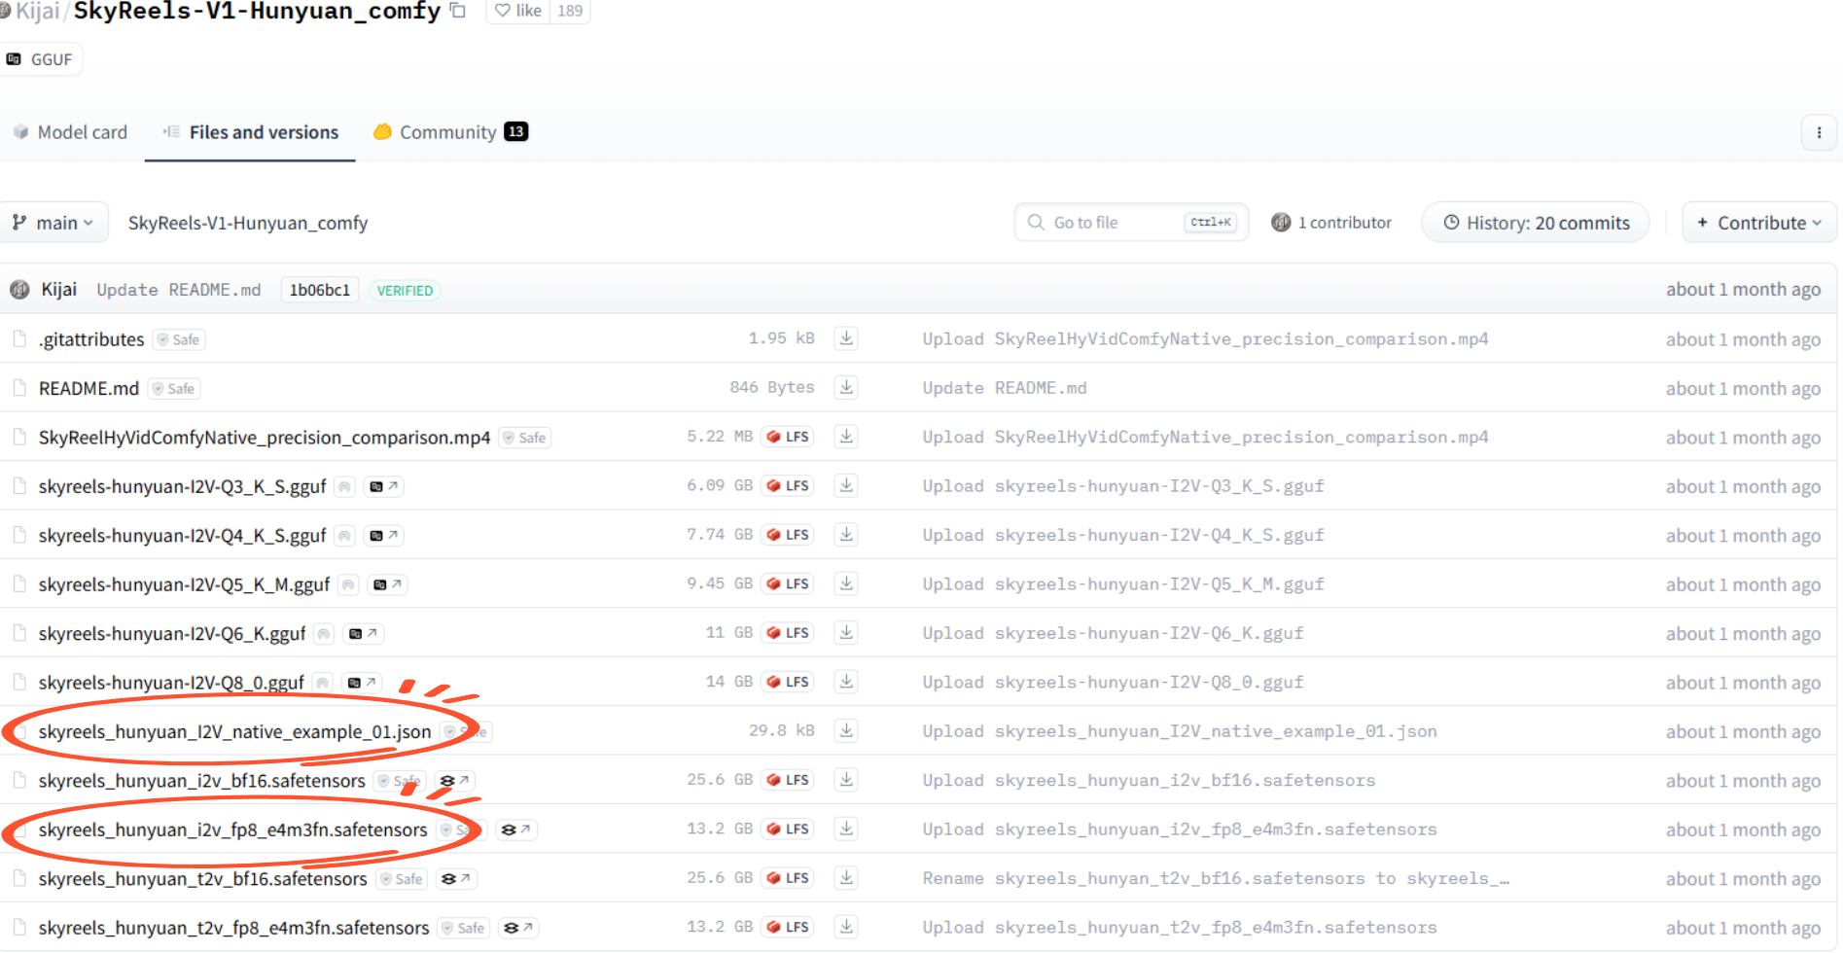This screenshot has width=1843, height=953.
Task: View the Safe scan badge for README.md
Action: tap(174, 388)
